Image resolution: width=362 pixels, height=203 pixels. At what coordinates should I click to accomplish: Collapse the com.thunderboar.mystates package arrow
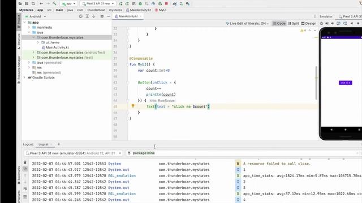tap(33, 37)
